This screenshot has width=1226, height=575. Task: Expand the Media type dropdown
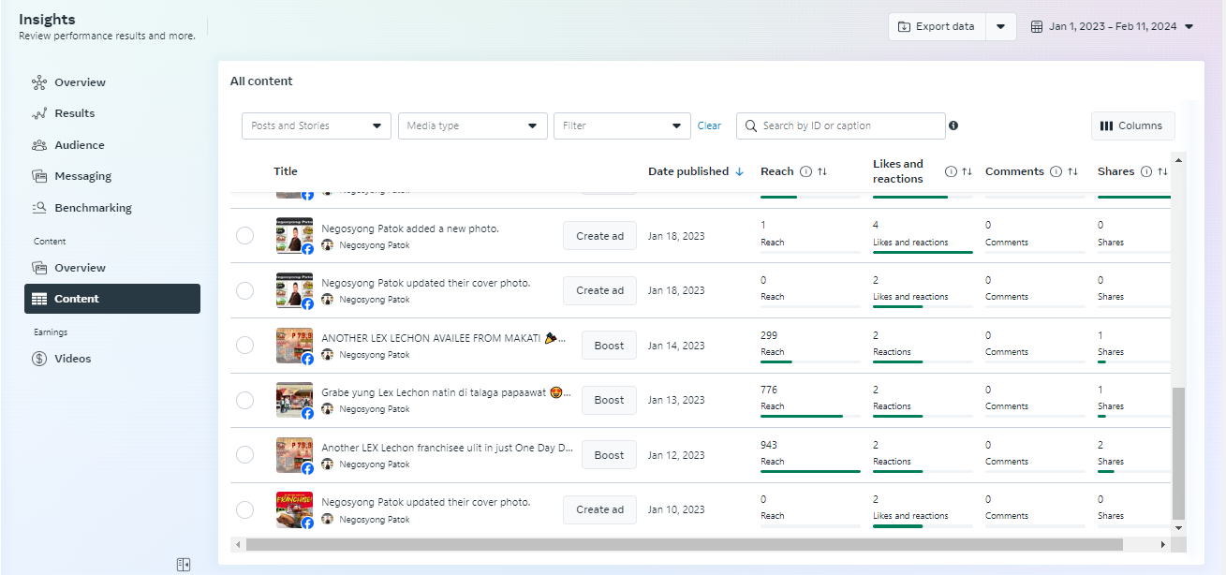(473, 125)
